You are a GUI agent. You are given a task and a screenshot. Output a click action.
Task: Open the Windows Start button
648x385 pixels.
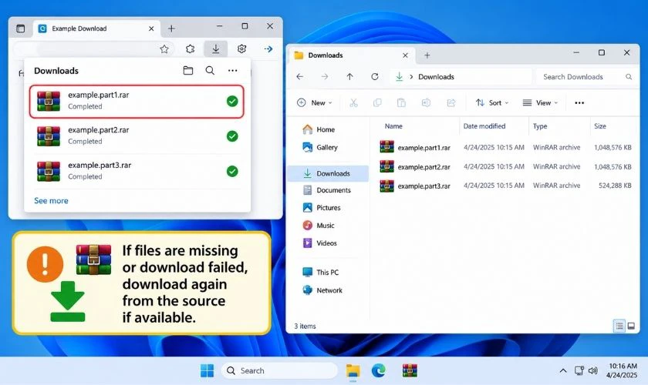pyautogui.click(x=207, y=370)
